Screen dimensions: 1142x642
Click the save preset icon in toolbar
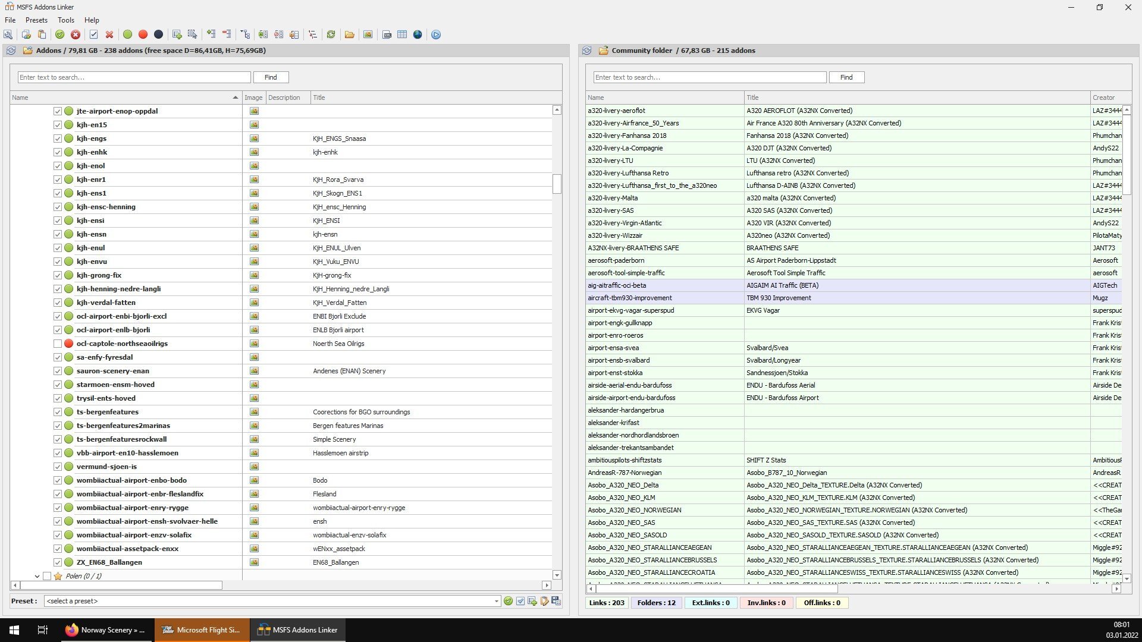[x=554, y=600]
